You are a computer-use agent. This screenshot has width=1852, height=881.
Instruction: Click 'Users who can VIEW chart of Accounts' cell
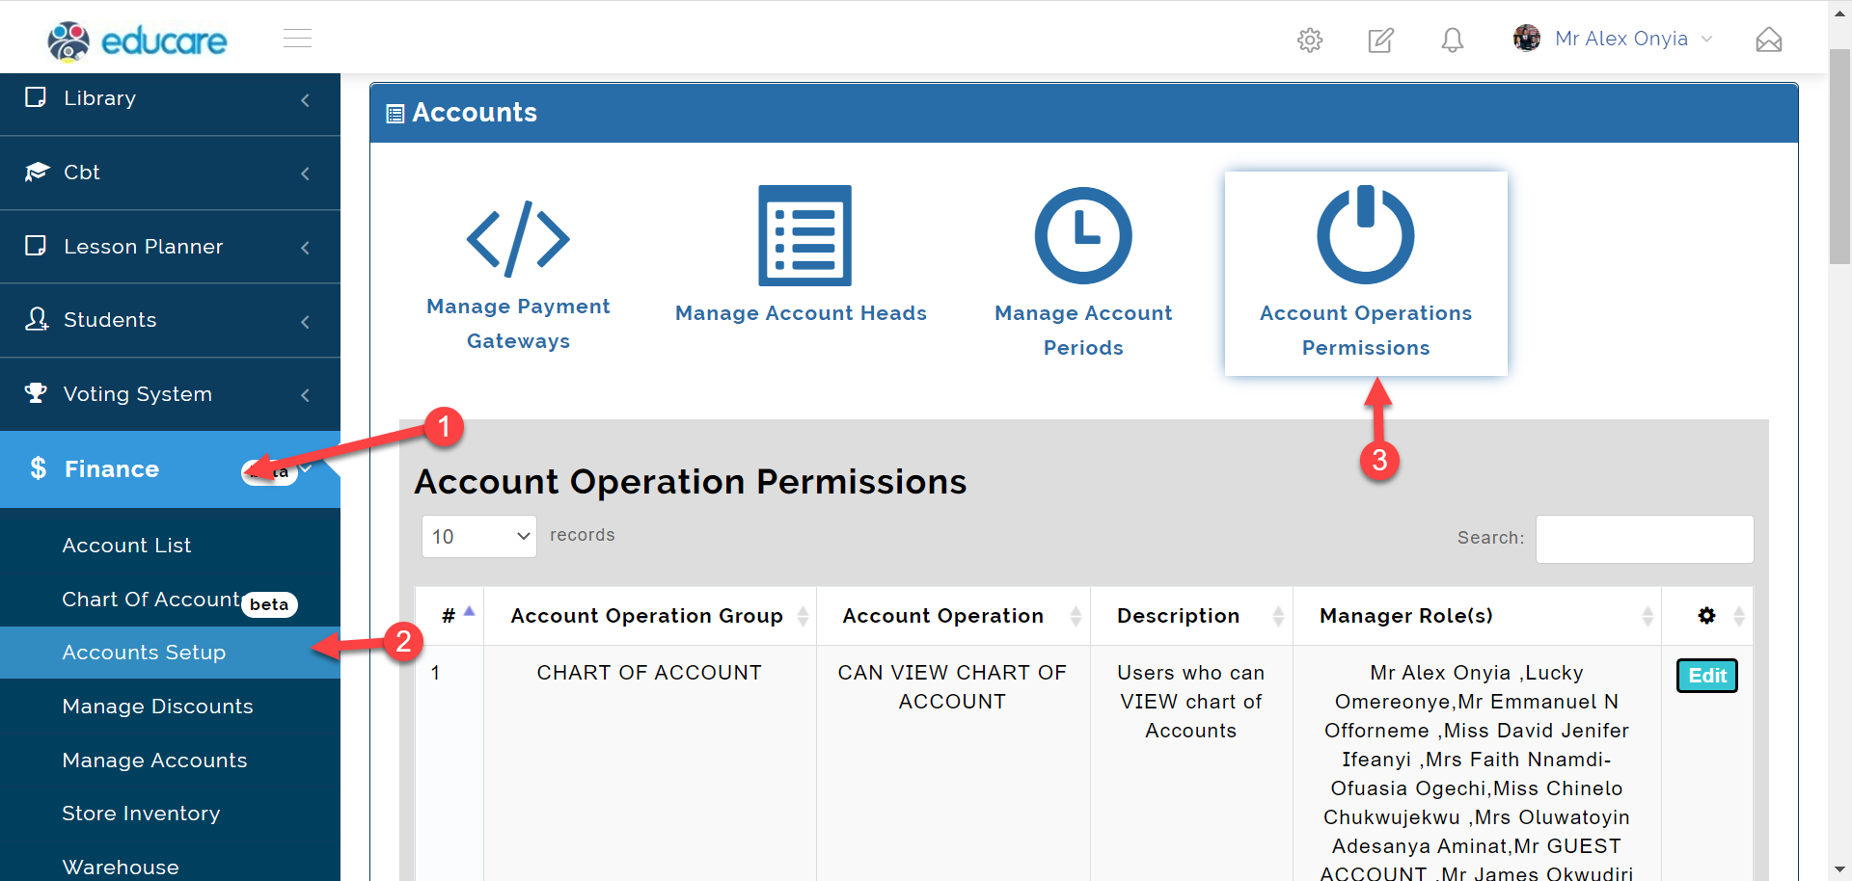pos(1191,702)
